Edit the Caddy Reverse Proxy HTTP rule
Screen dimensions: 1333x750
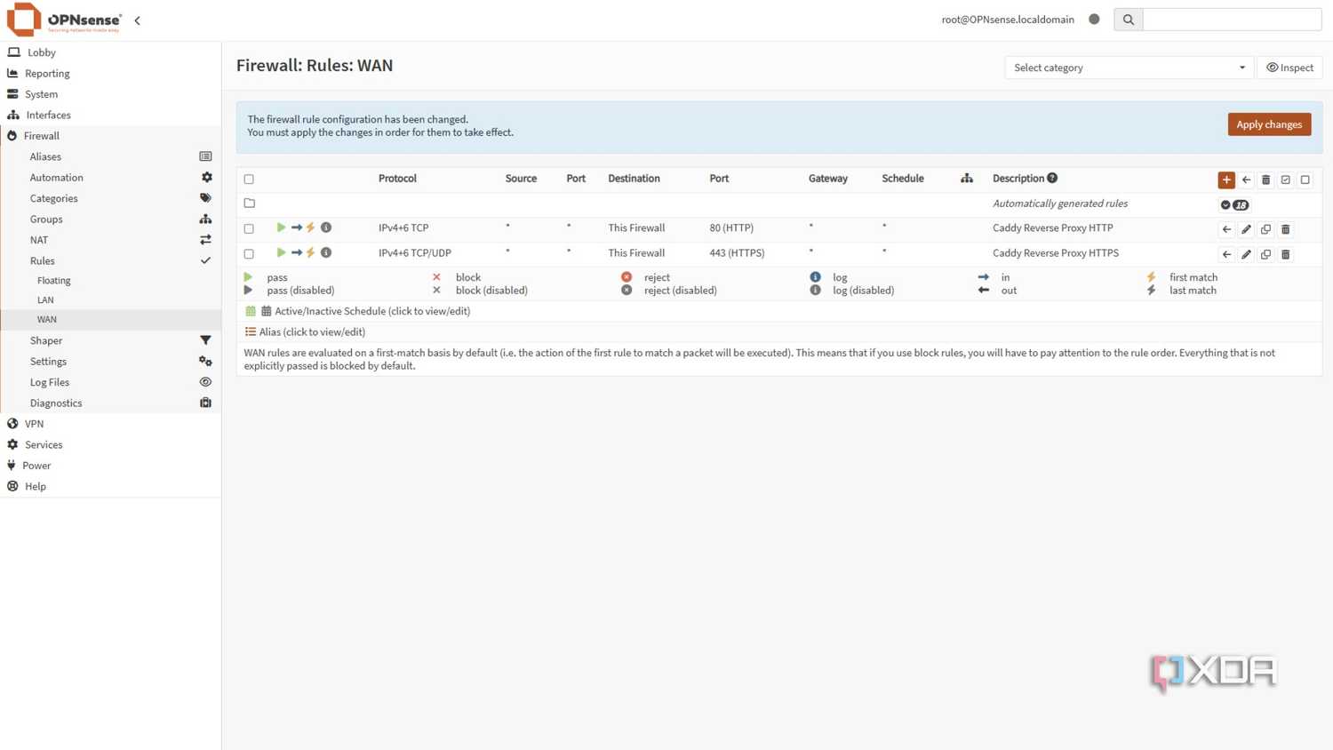[1246, 229]
